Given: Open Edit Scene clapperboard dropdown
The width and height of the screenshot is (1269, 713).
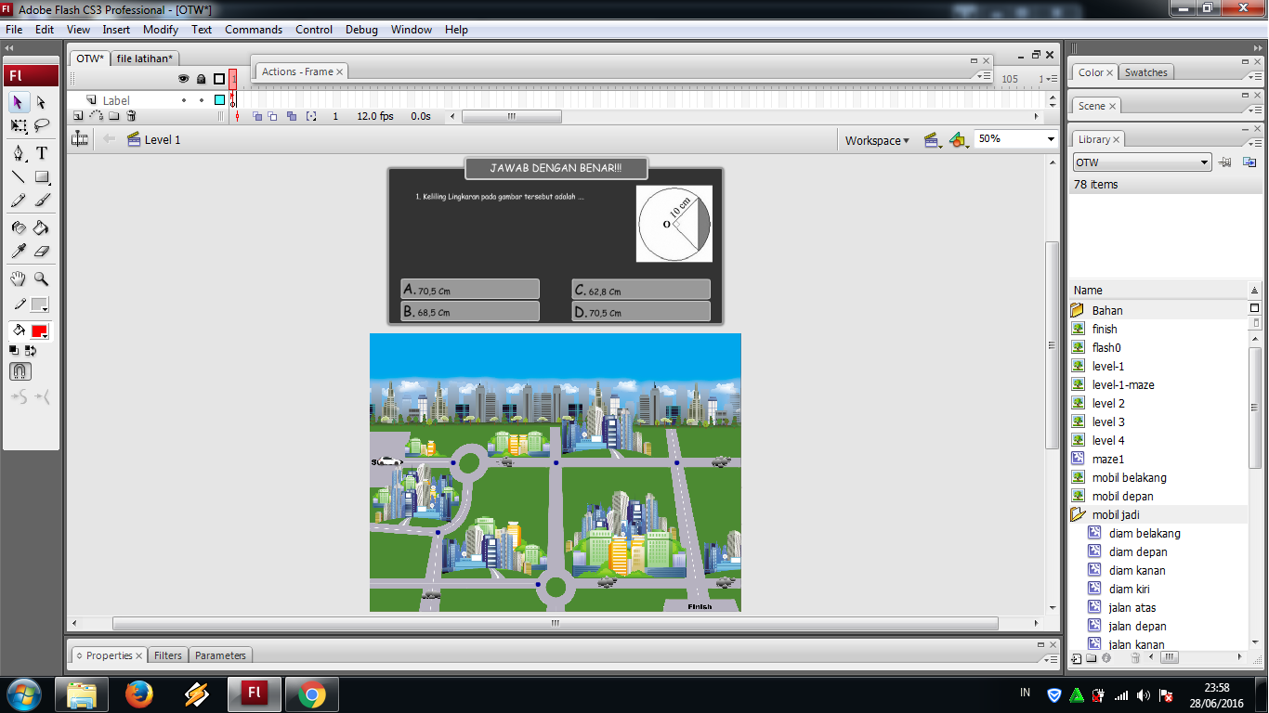Looking at the screenshot, I should pyautogui.click(x=932, y=140).
